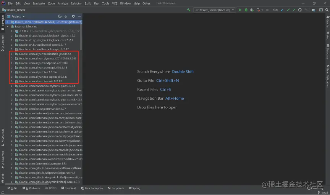Click locate/select opened file target icon
The width and height of the screenshot is (330, 195).
[x=60, y=16]
